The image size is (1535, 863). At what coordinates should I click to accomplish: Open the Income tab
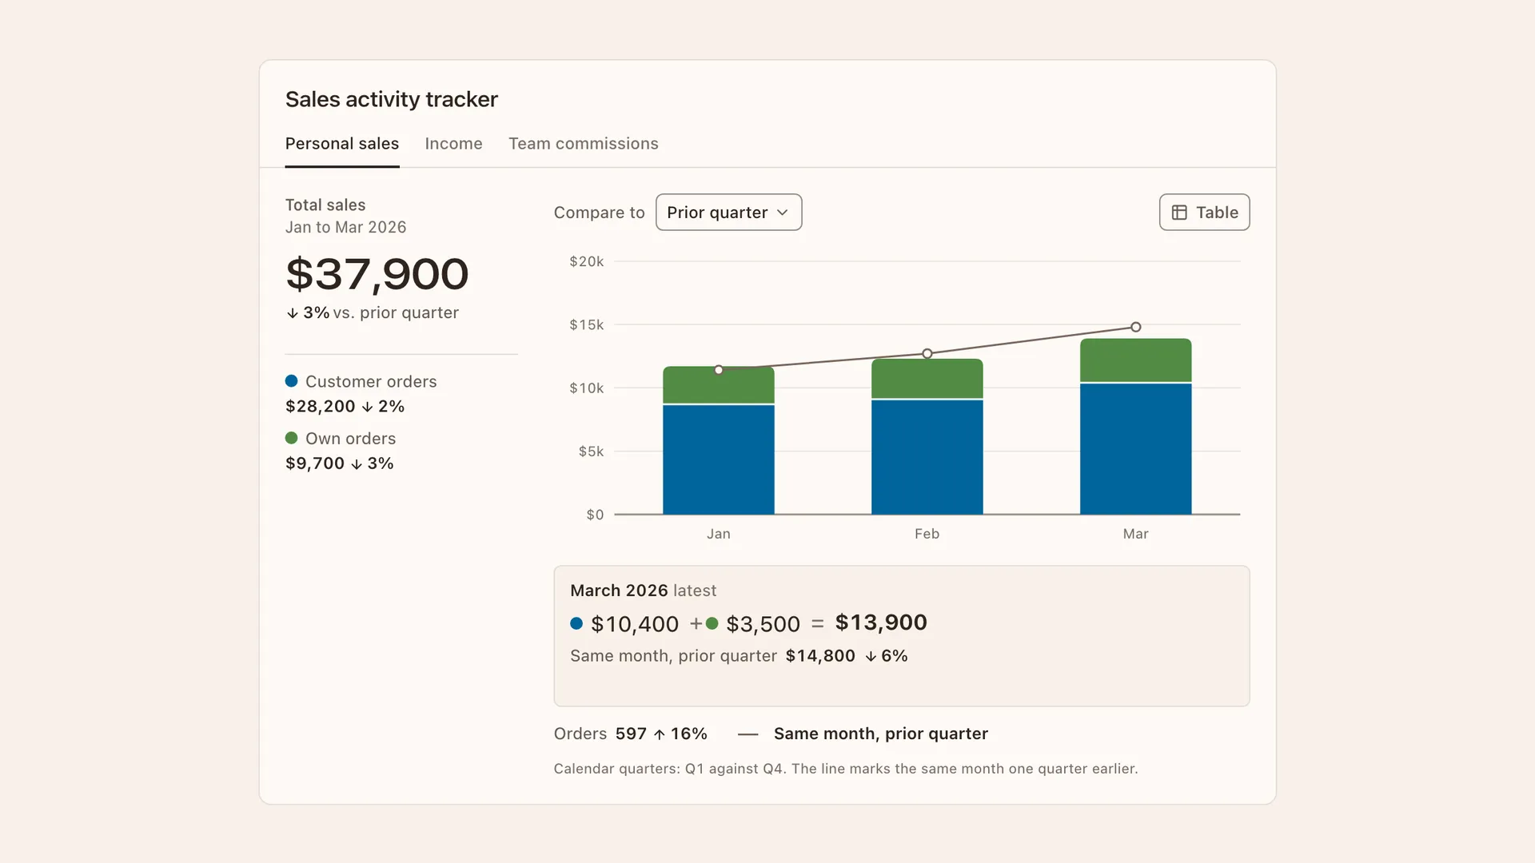pyautogui.click(x=453, y=144)
